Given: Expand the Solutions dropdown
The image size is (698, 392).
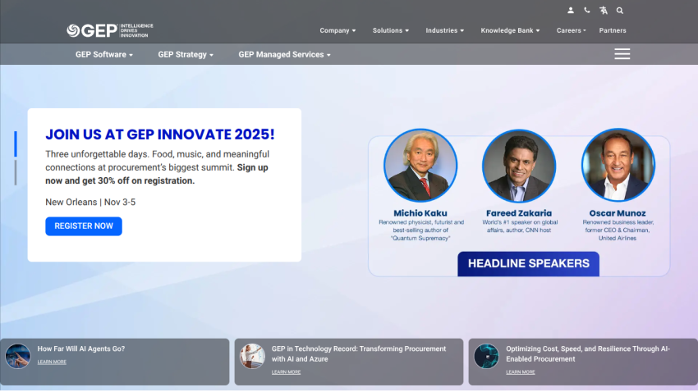Looking at the screenshot, I should (390, 30).
